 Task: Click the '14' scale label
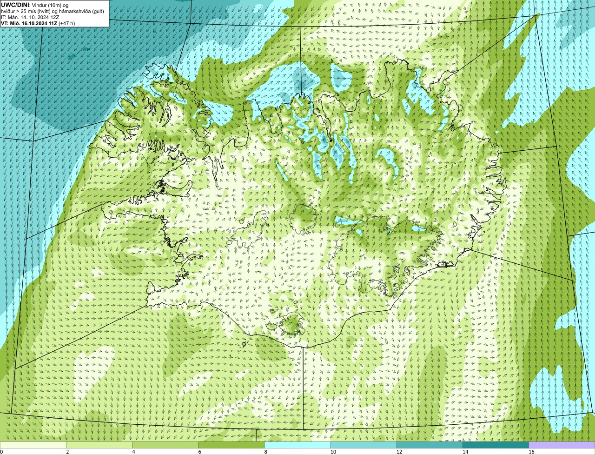465,452
